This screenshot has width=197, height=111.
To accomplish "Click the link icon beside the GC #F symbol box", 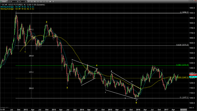I will tap(18, 2).
